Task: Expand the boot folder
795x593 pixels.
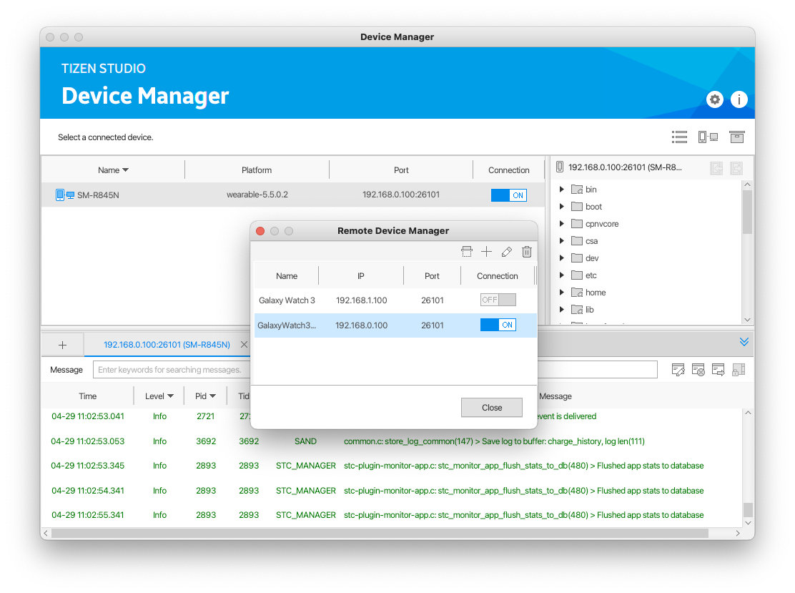Action: point(562,207)
